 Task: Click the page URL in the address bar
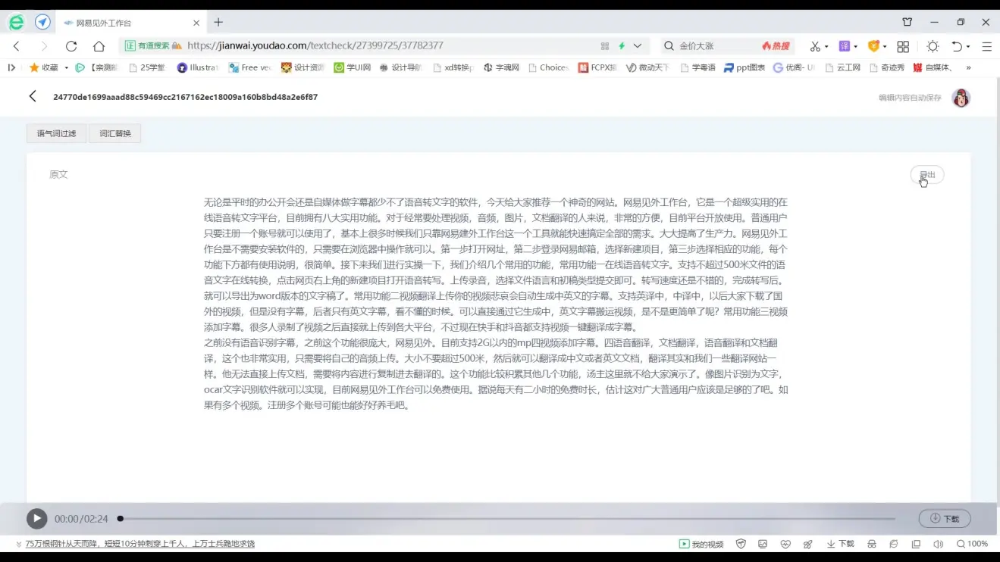315,45
